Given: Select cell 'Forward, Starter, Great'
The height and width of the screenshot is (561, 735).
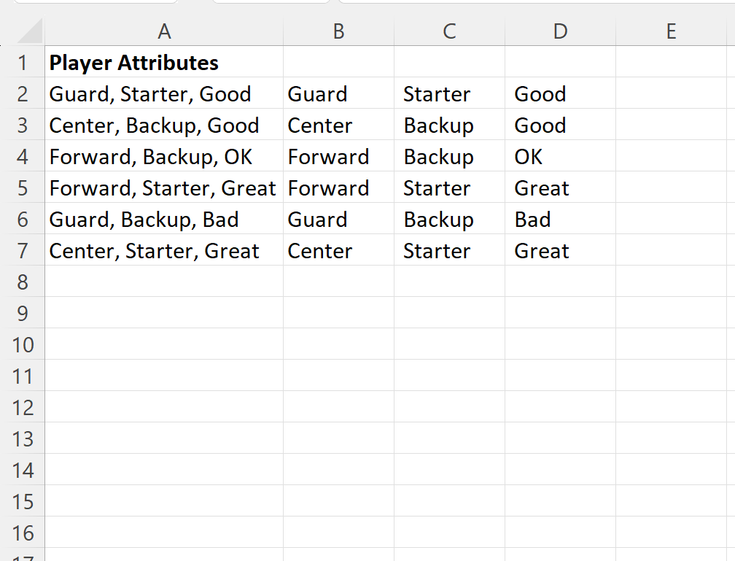Looking at the screenshot, I should click(163, 188).
